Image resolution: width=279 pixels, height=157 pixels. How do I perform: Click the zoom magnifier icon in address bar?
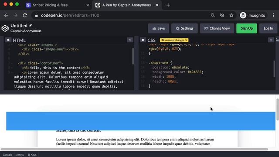213,15
